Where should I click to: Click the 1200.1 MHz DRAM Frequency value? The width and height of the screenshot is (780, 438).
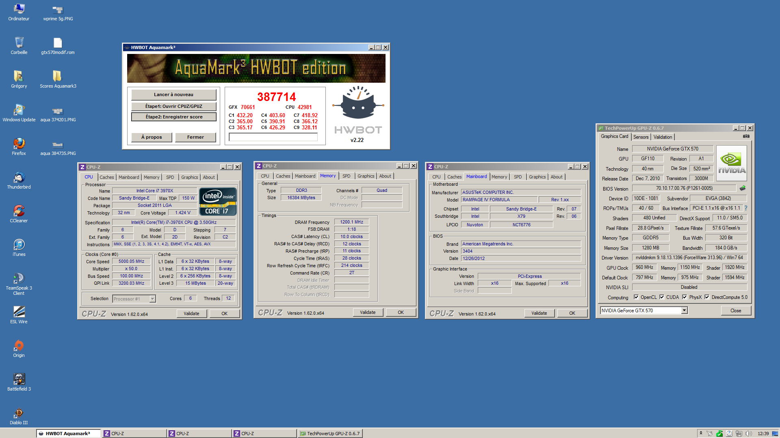pos(351,222)
